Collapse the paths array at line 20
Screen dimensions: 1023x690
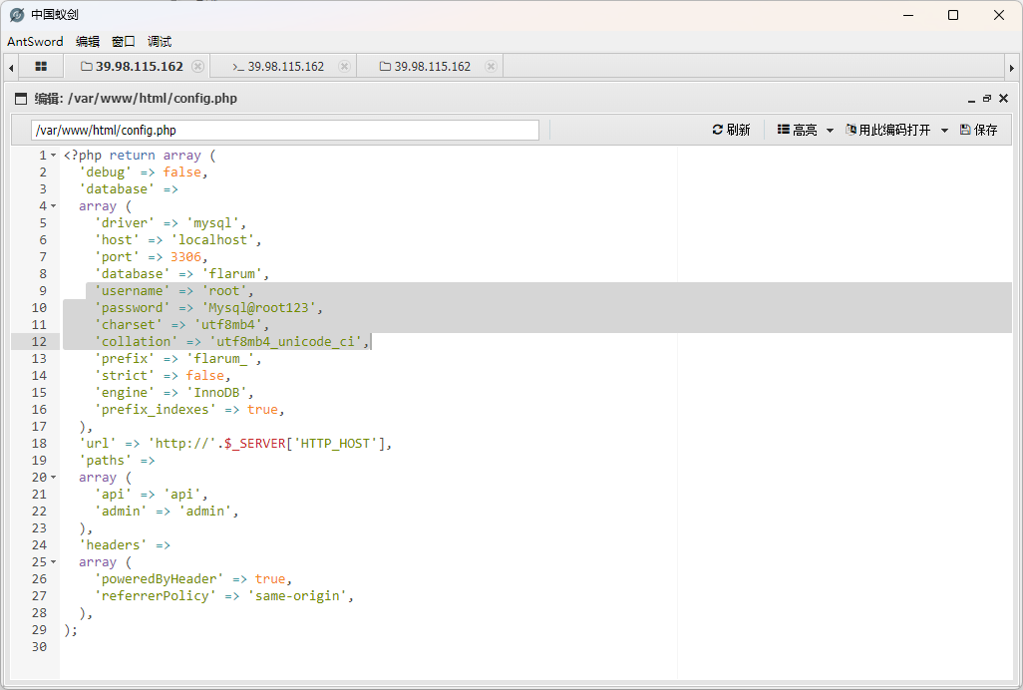[x=53, y=478]
